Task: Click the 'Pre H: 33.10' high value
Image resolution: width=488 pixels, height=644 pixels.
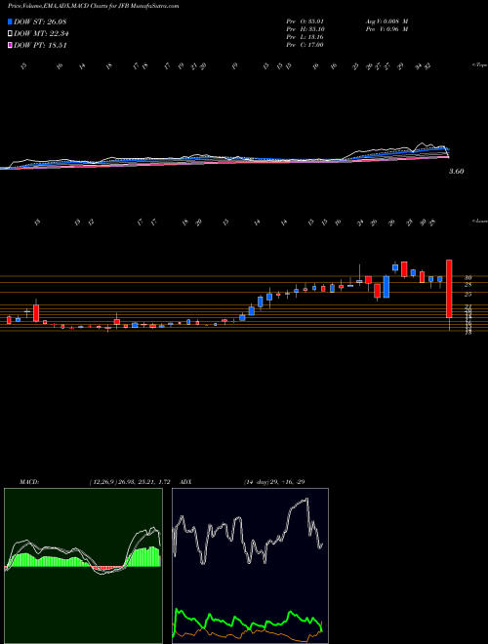Action: [305, 29]
